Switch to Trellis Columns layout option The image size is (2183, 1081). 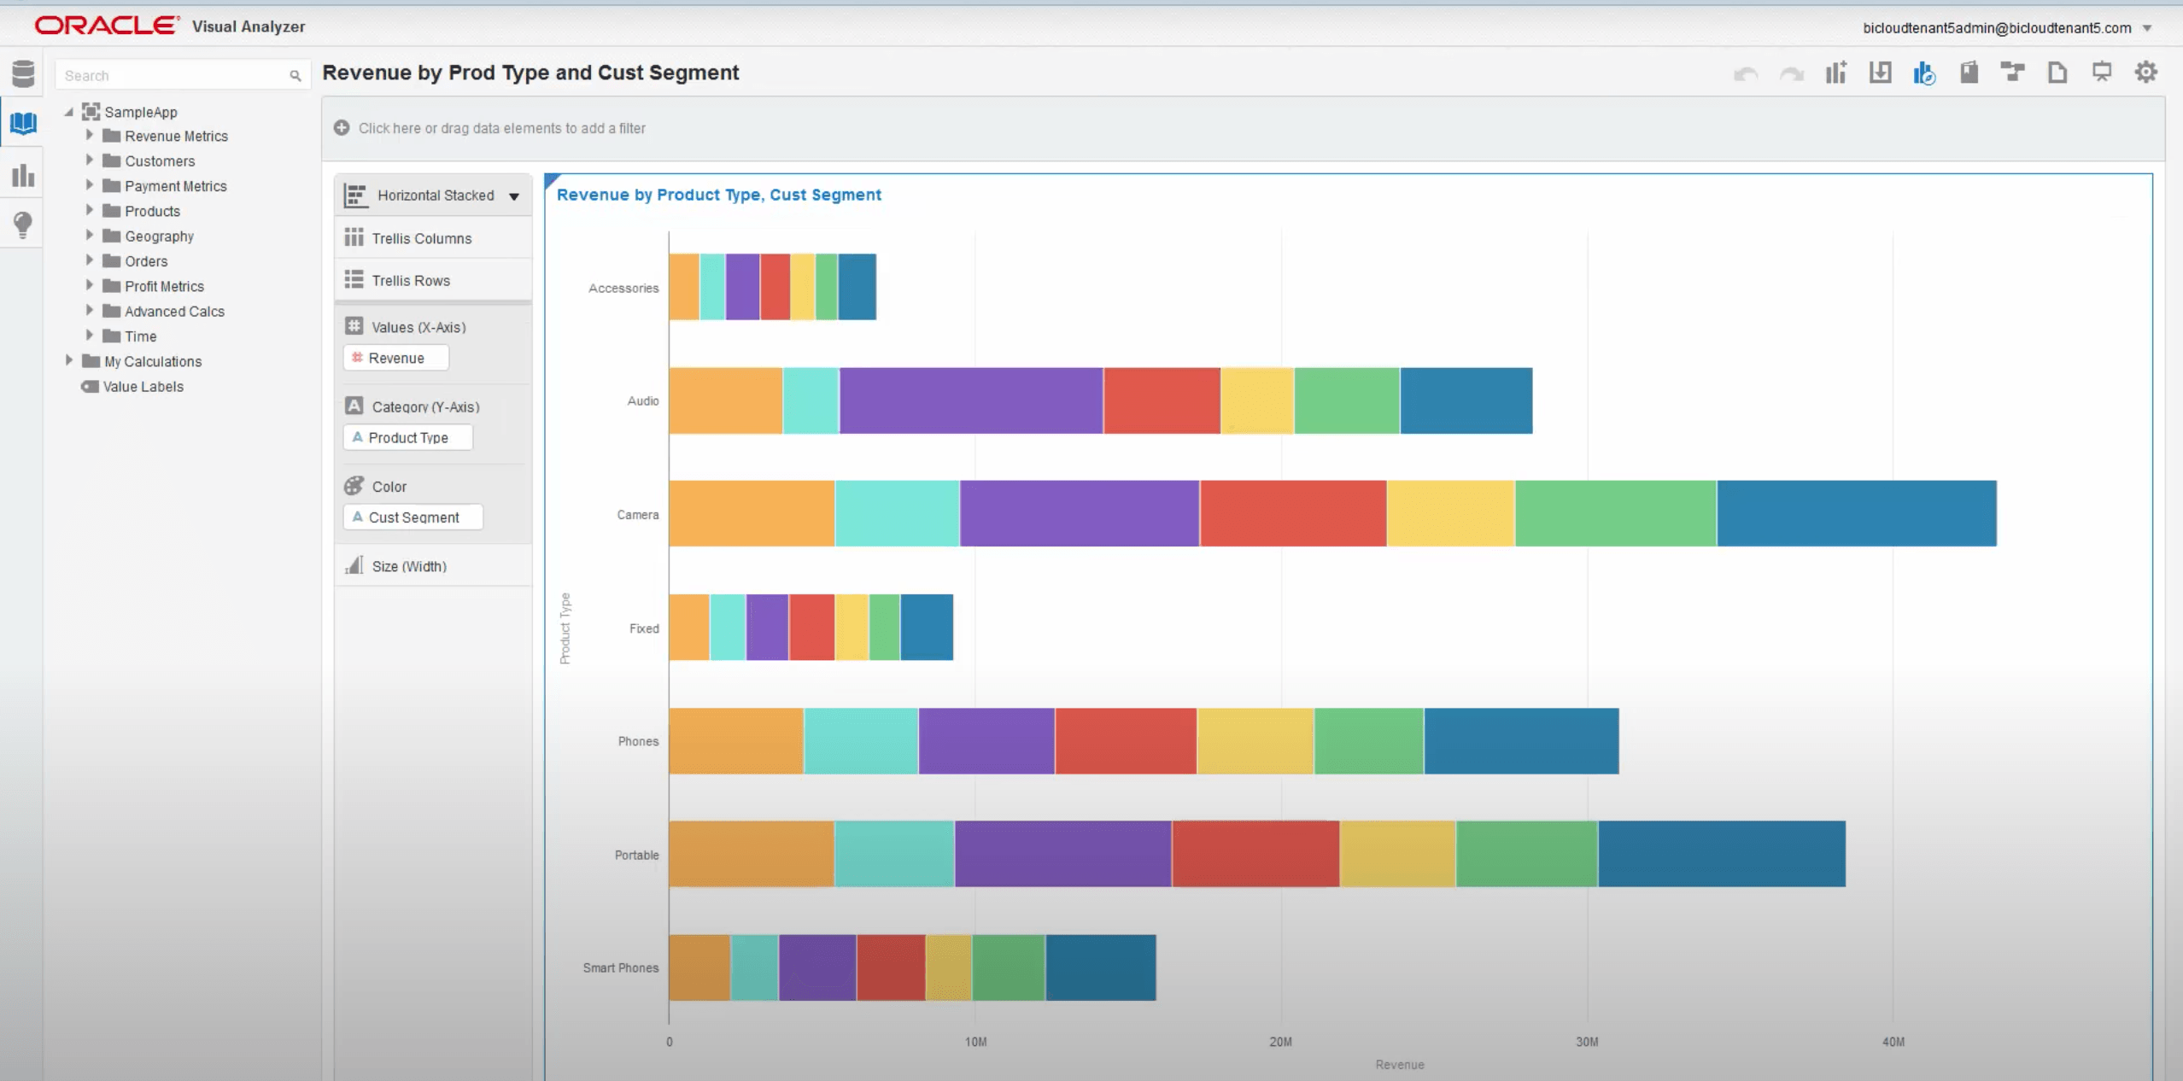422,238
